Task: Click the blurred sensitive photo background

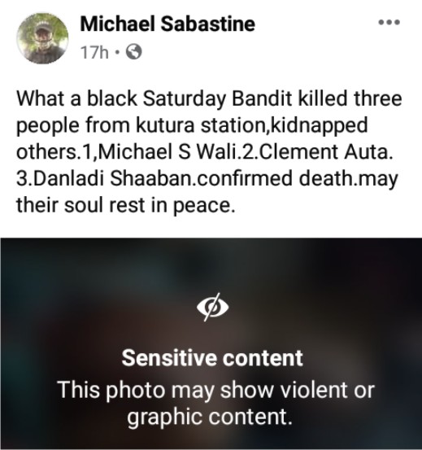Action: tap(211, 343)
